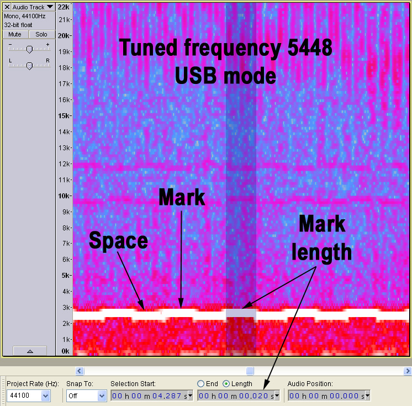Click the 'Mono, 44100Hz' track info text
Image resolution: width=412 pixels, height=406 pixels.
[x=25, y=16]
